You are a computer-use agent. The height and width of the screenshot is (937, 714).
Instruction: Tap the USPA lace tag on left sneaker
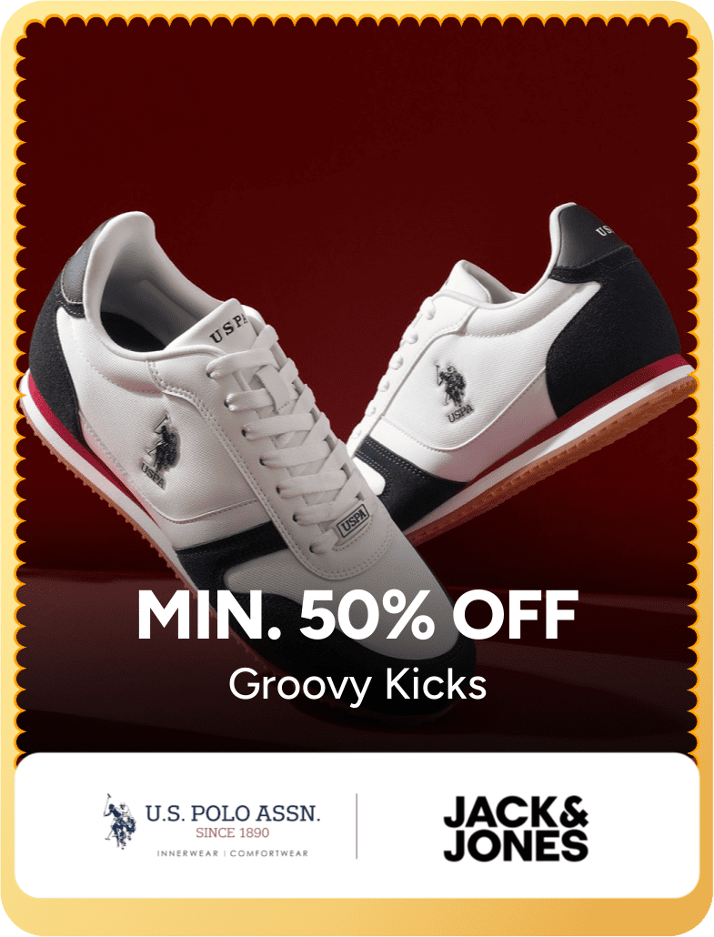(x=353, y=522)
